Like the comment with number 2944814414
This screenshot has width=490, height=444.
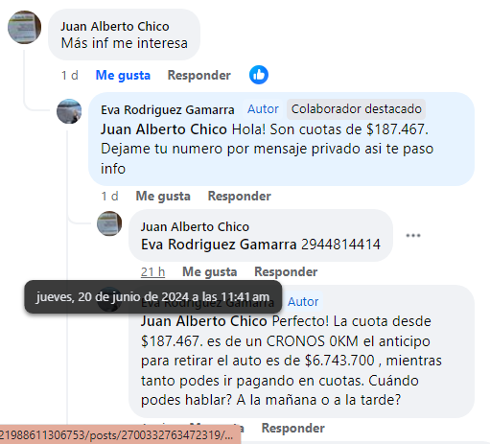point(210,271)
